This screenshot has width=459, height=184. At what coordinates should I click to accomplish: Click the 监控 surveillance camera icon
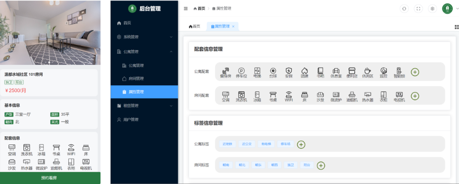(x=383, y=71)
